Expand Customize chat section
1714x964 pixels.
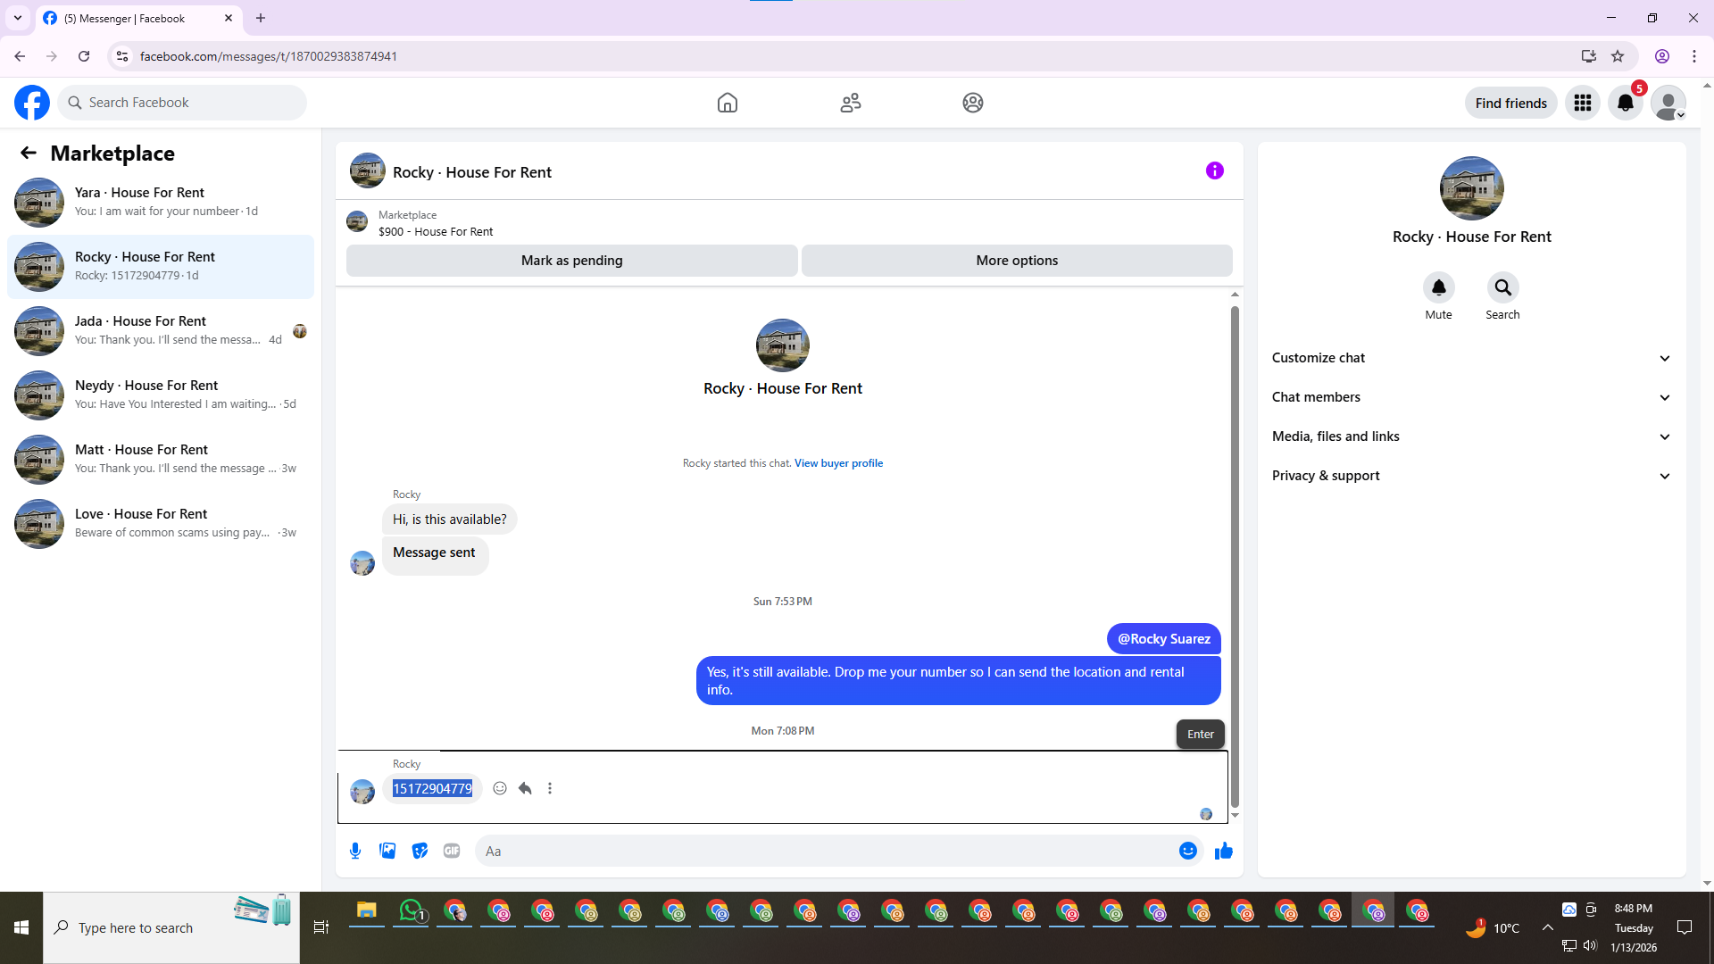pyautogui.click(x=1471, y=358)
